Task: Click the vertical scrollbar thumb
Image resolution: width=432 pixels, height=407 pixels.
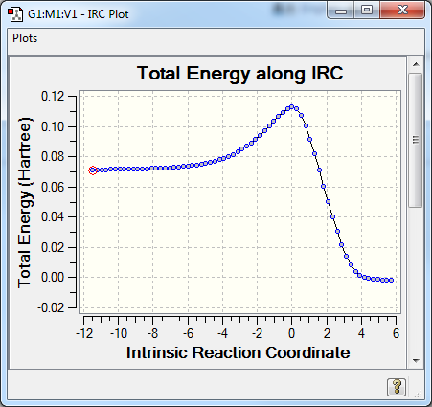Action: tap(416, 140)
